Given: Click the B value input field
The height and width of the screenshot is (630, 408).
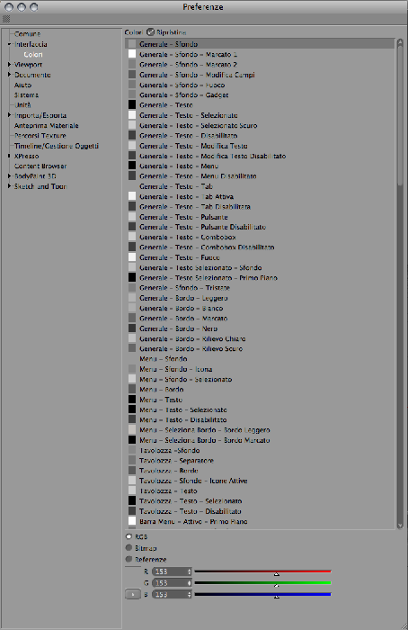Looking at the screenshot, I should pos(169,594).
